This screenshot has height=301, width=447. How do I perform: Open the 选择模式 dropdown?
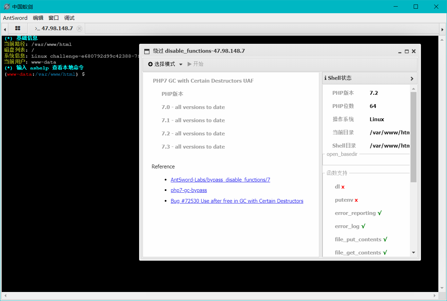165,64
